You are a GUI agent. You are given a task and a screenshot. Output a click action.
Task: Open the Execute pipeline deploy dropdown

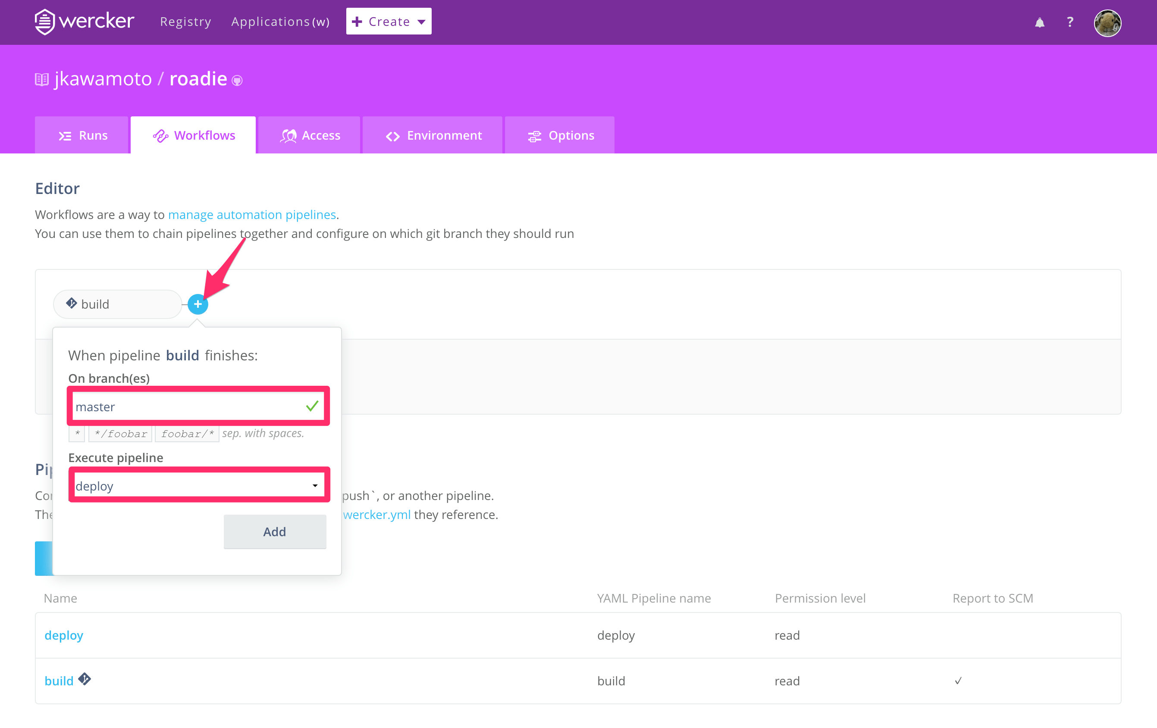coord(198,485)
